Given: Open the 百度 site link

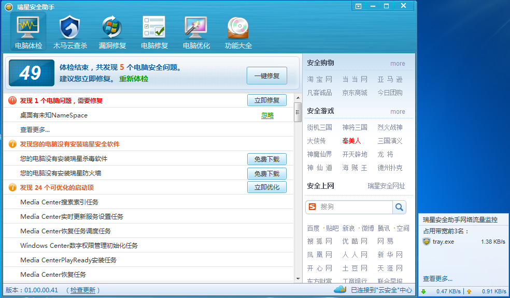Looking at the screenshot, I should pyautogui.click(x=313, y=228).
